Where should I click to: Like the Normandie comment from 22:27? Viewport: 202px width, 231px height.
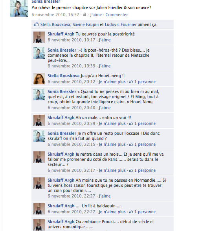[x=105, y=196]
